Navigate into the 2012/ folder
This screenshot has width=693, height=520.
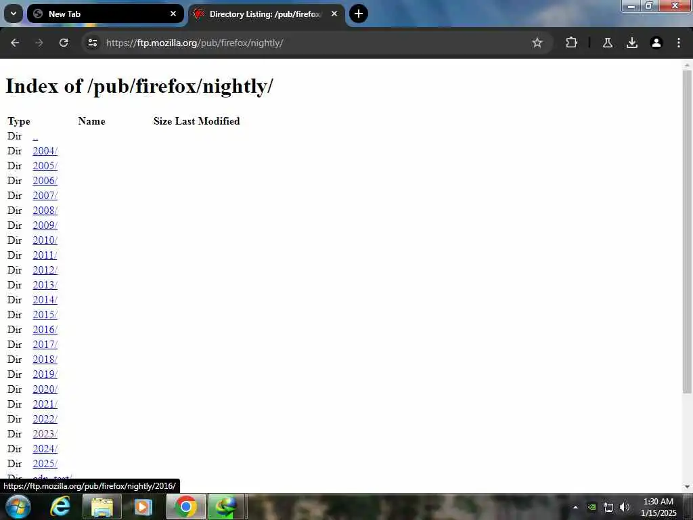point(45,270)
